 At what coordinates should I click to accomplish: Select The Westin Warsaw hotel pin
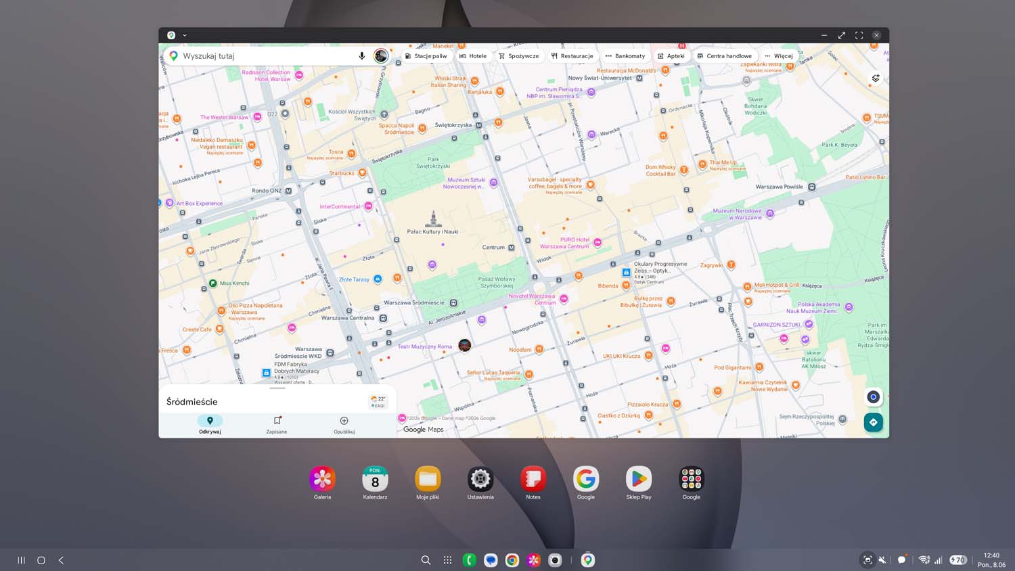(x=257, y=117)
